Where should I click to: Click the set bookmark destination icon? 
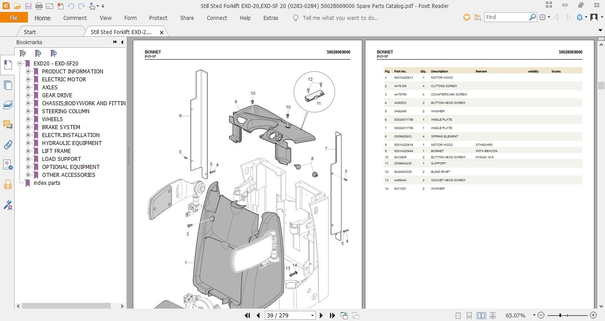(x=53, y=53)
